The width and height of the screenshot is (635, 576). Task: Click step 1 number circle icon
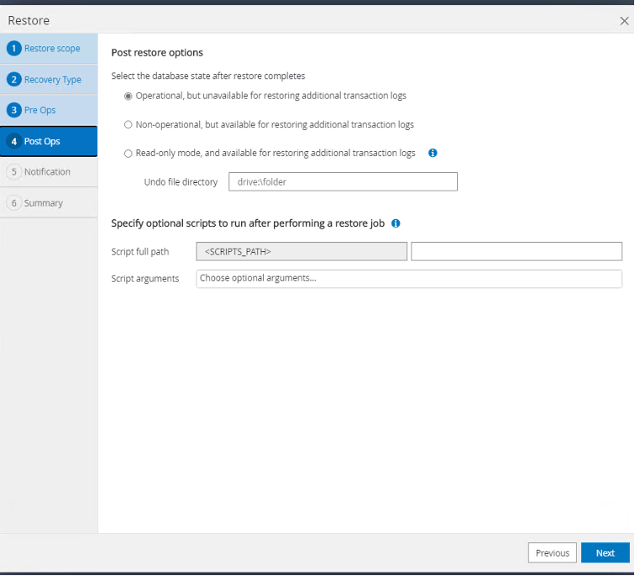(13, 49)
